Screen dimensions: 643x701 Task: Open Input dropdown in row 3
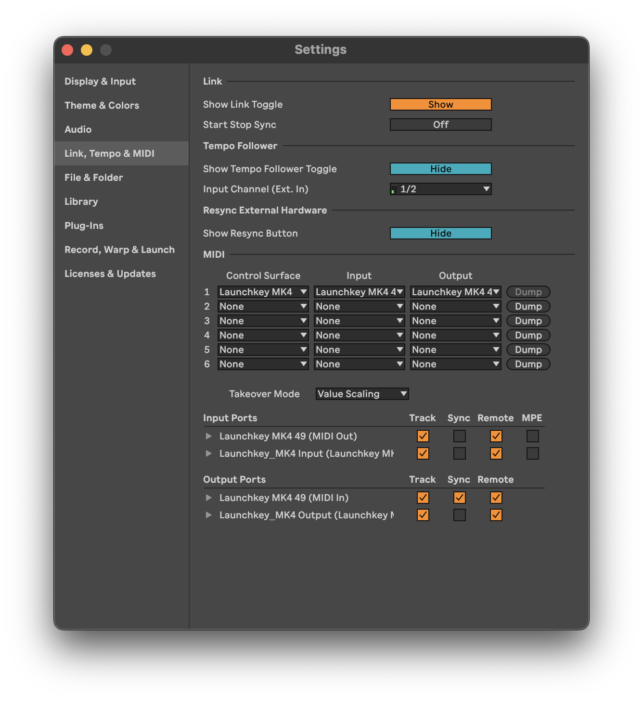(360, 321)
